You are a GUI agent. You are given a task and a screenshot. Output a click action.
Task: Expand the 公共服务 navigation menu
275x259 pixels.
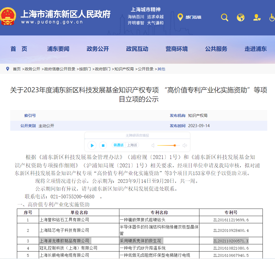[x=216, y=49]
